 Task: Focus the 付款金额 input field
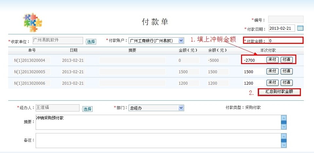coord(285,41)
